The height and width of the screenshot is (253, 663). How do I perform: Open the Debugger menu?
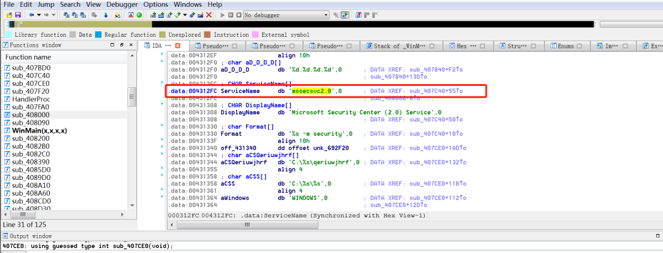tap(122, 4)
